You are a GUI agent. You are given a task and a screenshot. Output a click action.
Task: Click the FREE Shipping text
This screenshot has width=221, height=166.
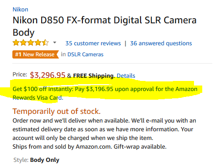coord(94,76)
